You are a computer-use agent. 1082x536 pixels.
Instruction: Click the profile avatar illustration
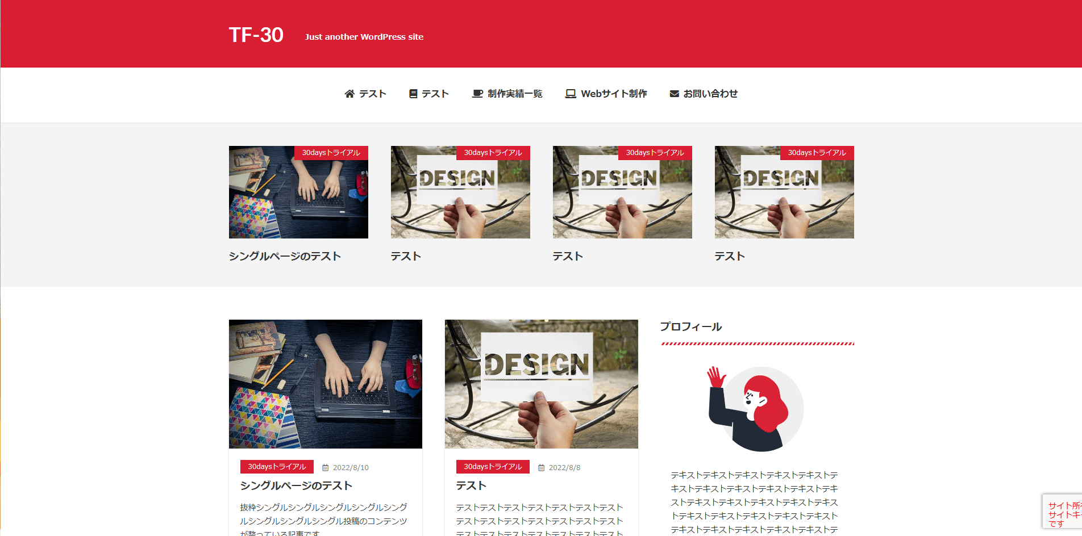tap(757, 409)
